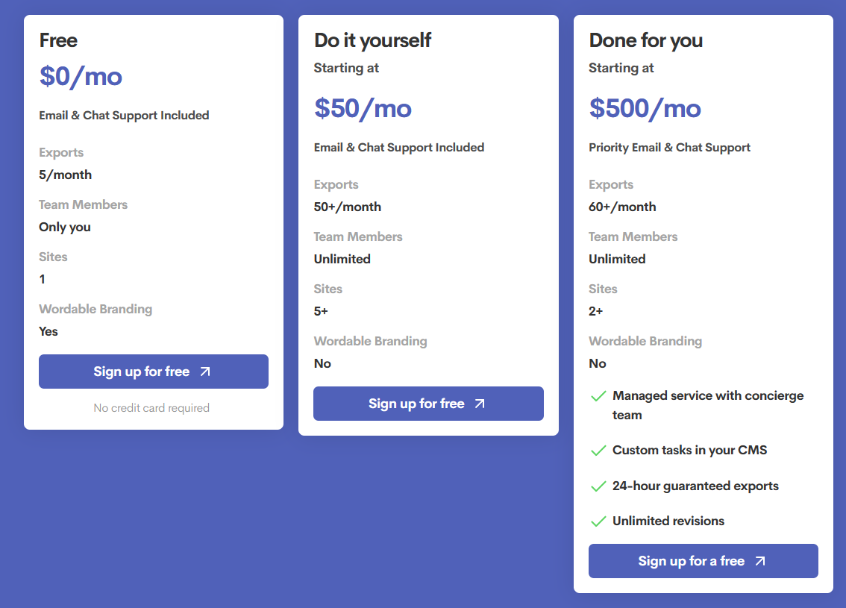The image size is (846, 608).
Task: Click the Priority Email & Chat Support text
Action: 669,148
